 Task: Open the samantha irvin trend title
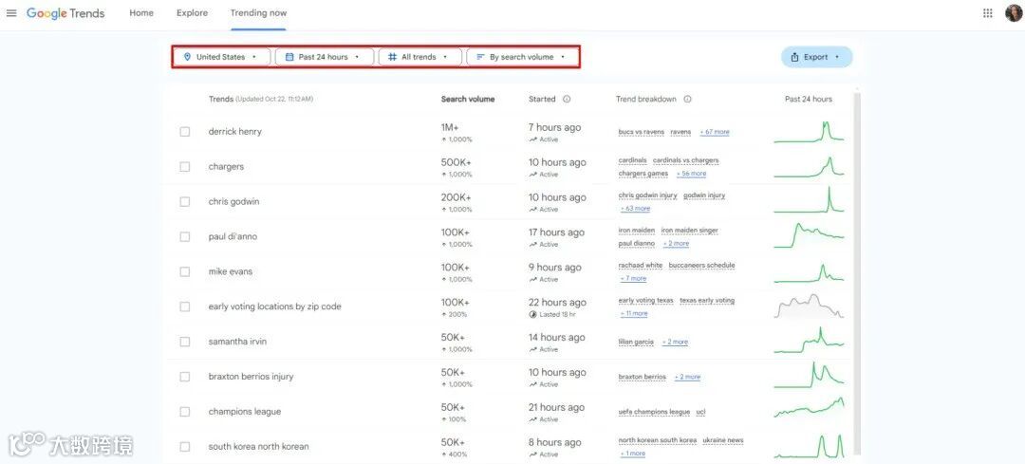[x=237, y=342]
